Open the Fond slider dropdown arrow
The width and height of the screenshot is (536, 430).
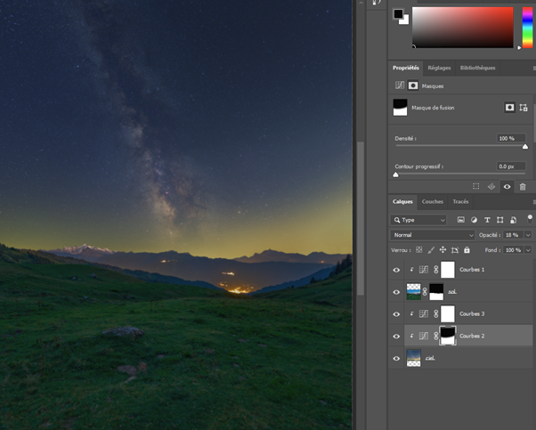[528, 250]
